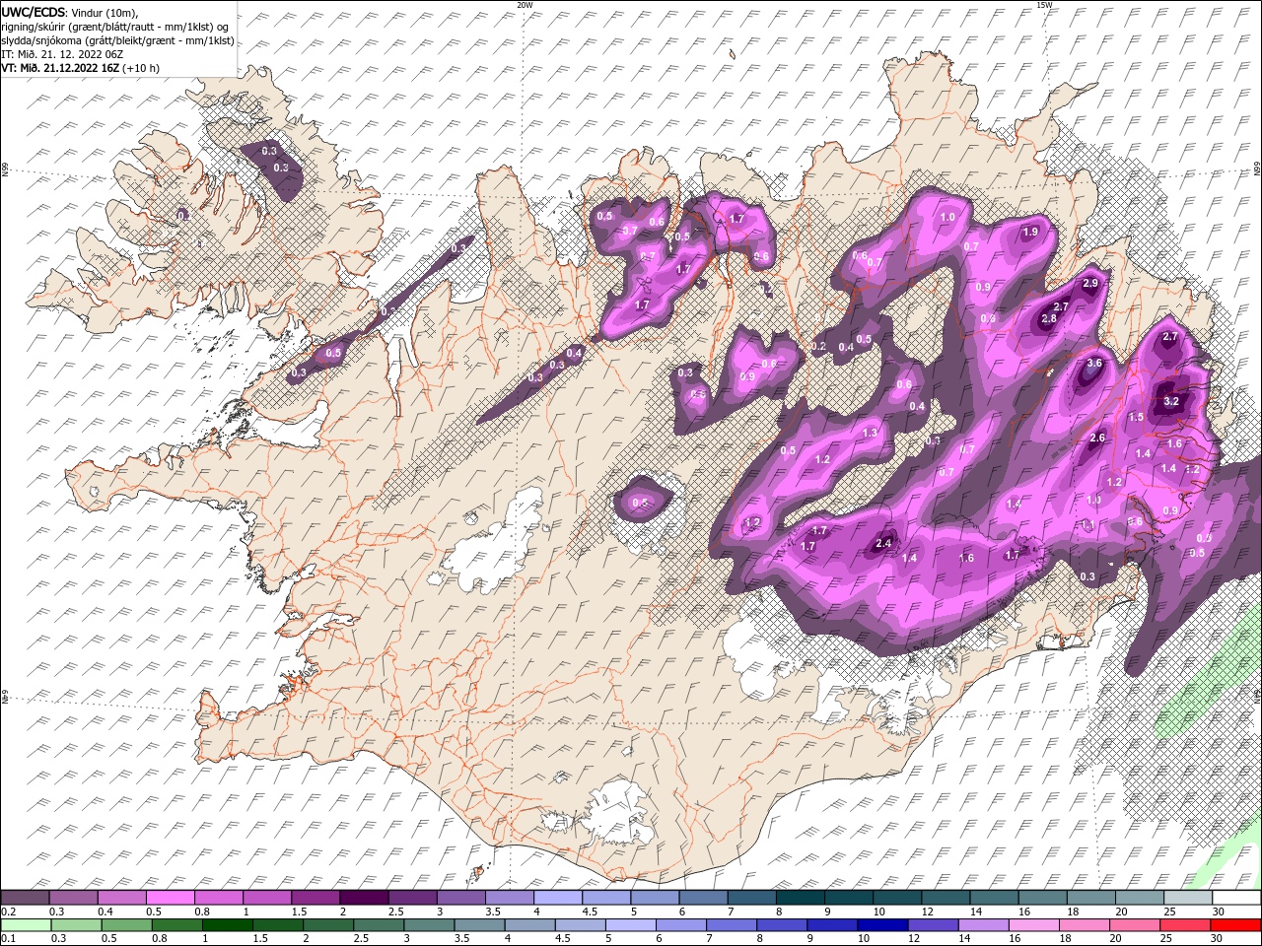Image resolution: width=1262 pixels, height=946 pixels.
Task: Click the 1.9 value label in the northeast
Action: click(1030, 232)
